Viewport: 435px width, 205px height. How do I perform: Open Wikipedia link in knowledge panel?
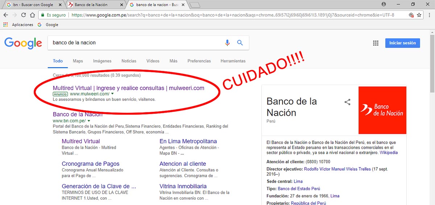(x=389, y=153)
